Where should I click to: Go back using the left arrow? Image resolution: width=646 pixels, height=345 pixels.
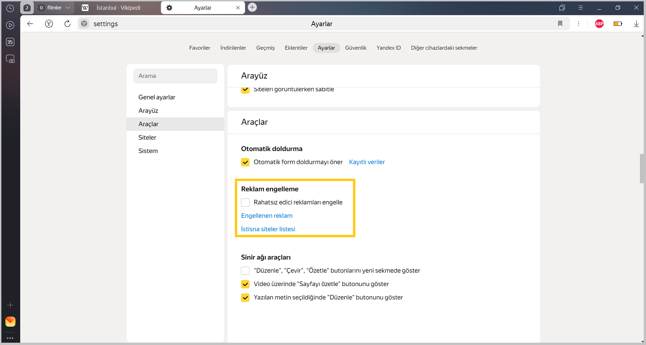click(30, 24)
